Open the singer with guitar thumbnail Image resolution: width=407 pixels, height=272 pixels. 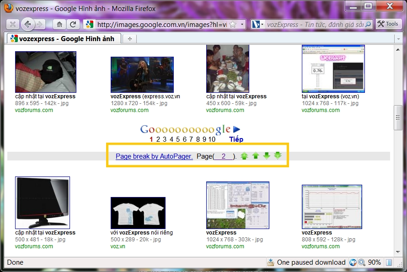point(142,75)
